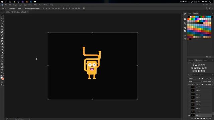Image resolution: width=214 pixels, height=120 pixels.
Task: Hide Layer 1 using its eye icon
Action: (189, 115)
